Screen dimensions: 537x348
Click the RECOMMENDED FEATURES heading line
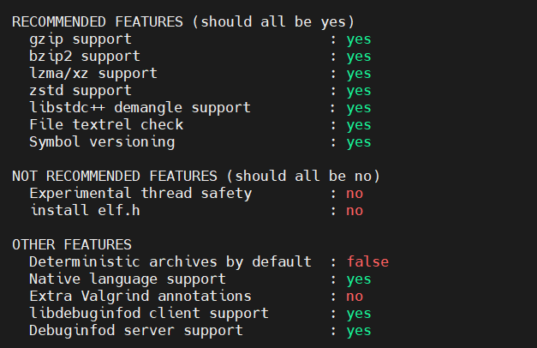click(x=183, y=22)
